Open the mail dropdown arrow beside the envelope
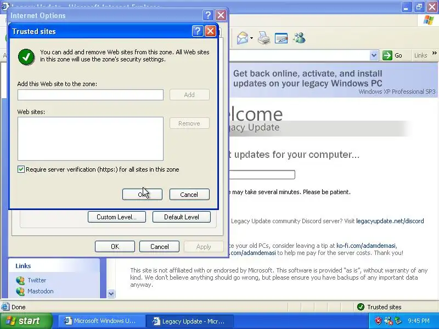Screen dimensions: 439x329 (251, 38)
